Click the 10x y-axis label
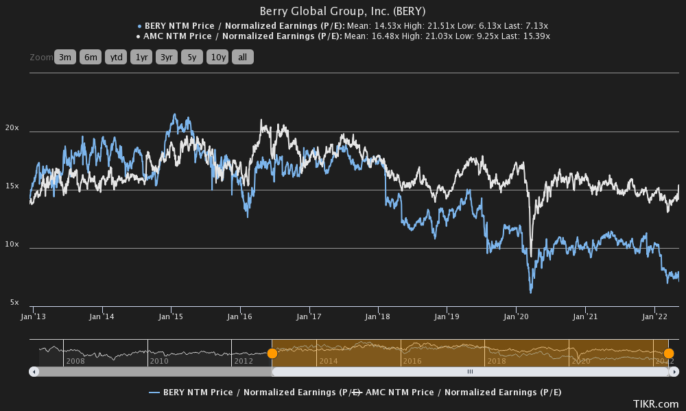Viewport: 686px width, 411px height. pyautogui.click(x=12, y=244)
